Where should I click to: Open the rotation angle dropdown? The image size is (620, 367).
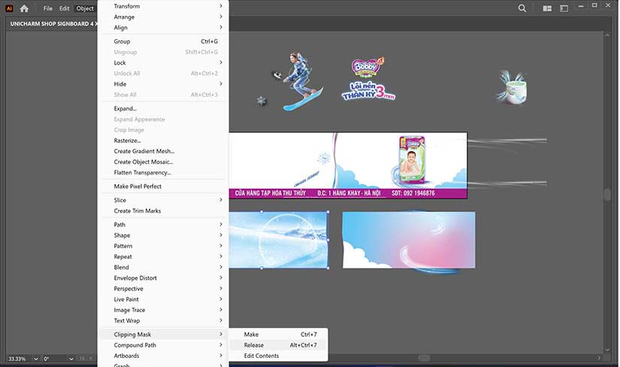point(71,359)
